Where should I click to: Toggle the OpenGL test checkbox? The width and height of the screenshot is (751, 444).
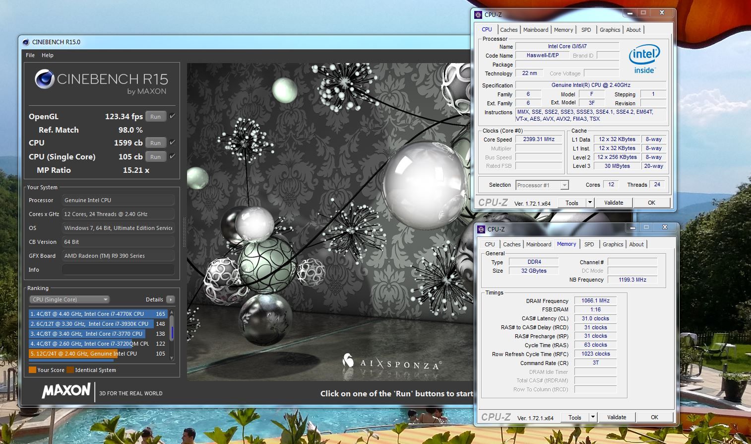(x=172, y=116)
